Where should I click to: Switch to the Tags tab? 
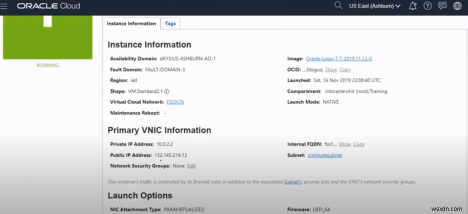tap(170, 23)
